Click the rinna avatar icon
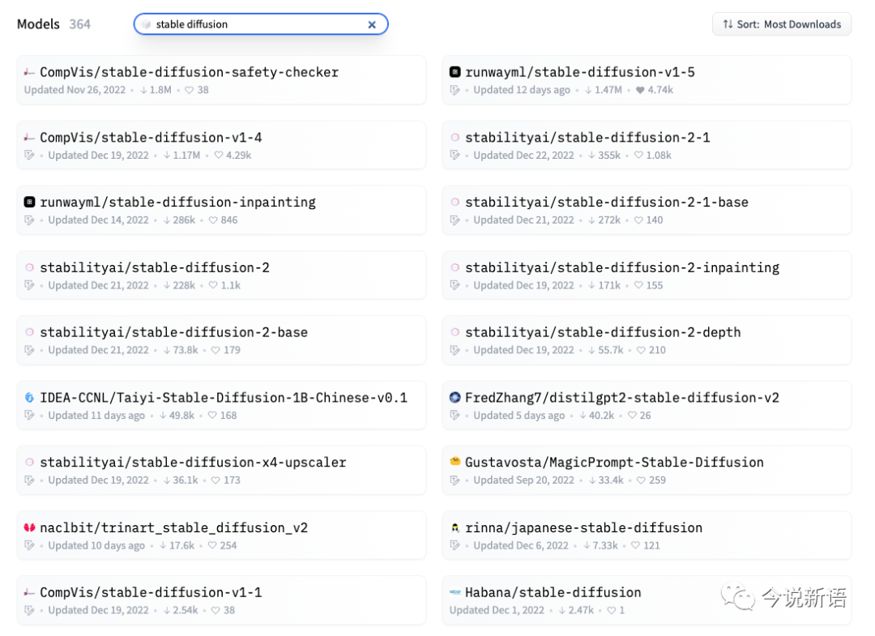Screen dimensions: 875x636 pyautogui.click(x=455, y=527)
